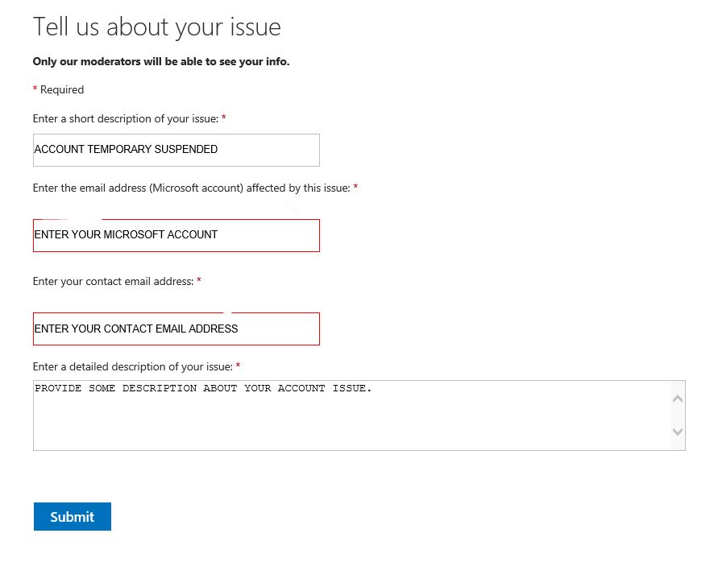Screen dimensions: 714x587
Task: Select the ENTER YOUR CONTACT EMAIL ADDRESS text
Action: point(135,329)
